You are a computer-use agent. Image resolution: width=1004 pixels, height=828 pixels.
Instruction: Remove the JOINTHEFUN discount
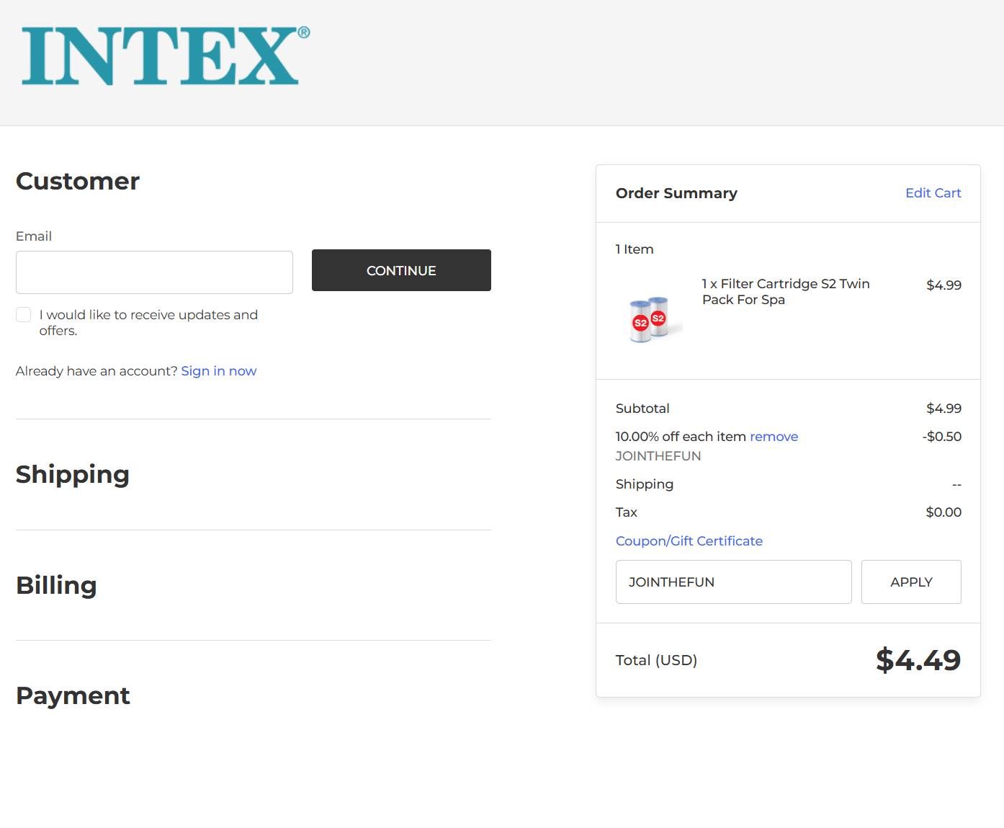774,436
